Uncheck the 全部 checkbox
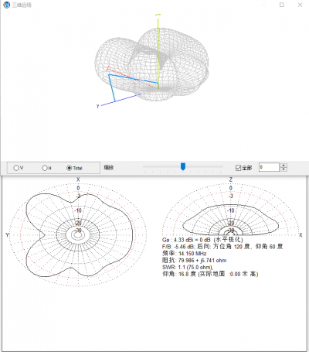Image resolution: width=309 pixels, height=352 pixels. pyautogui.click(x=238, y=168)
